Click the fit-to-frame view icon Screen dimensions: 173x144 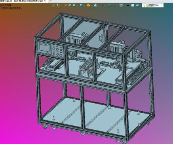[x=109, y=5]
